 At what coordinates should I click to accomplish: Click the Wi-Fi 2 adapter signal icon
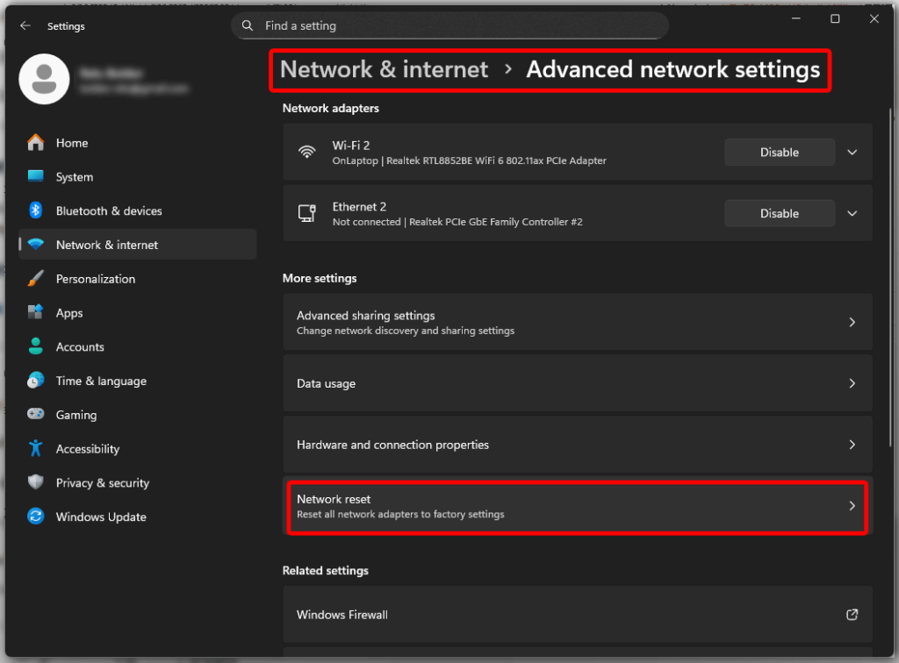point(306,152)
